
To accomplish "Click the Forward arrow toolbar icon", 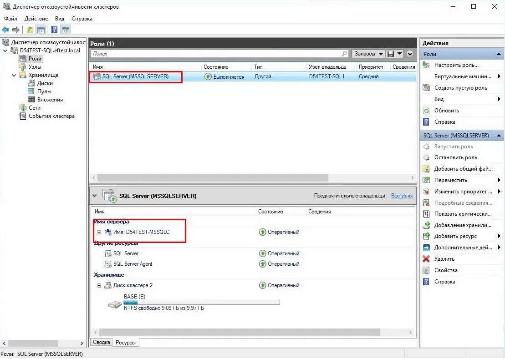I will pos(16,30).
